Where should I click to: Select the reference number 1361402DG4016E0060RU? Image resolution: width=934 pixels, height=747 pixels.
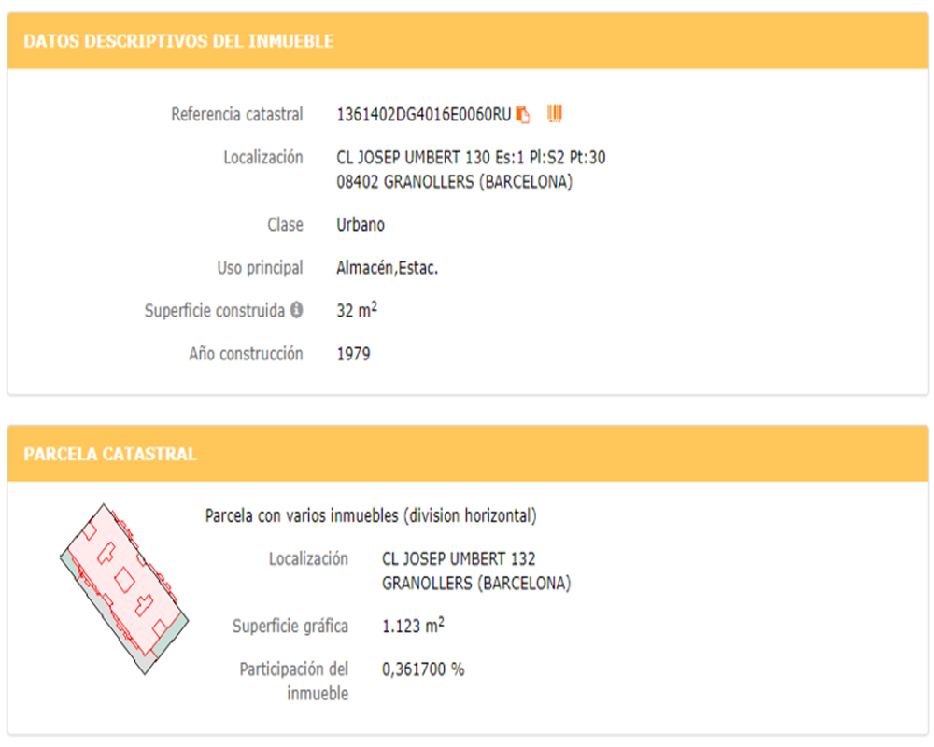click(423, 114)
